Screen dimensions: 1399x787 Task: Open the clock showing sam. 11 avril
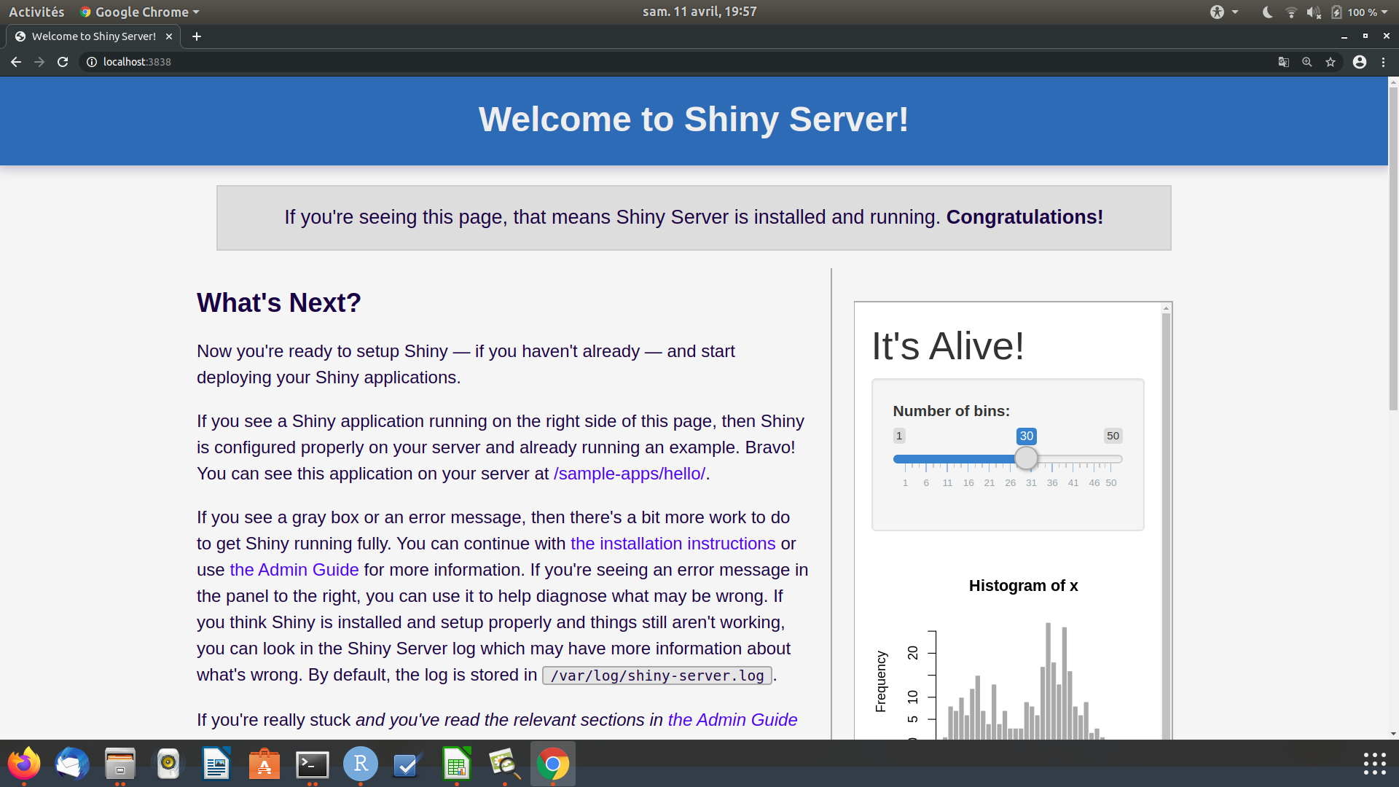click(699, 12)
